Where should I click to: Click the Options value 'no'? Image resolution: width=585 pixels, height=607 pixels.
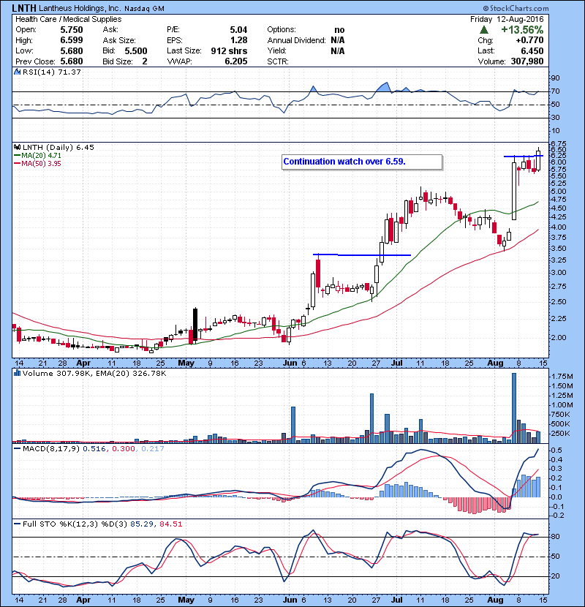pos(339,30)
